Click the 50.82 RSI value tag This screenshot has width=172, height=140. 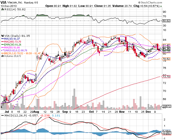pyautogui.click(x=166, y=21)
